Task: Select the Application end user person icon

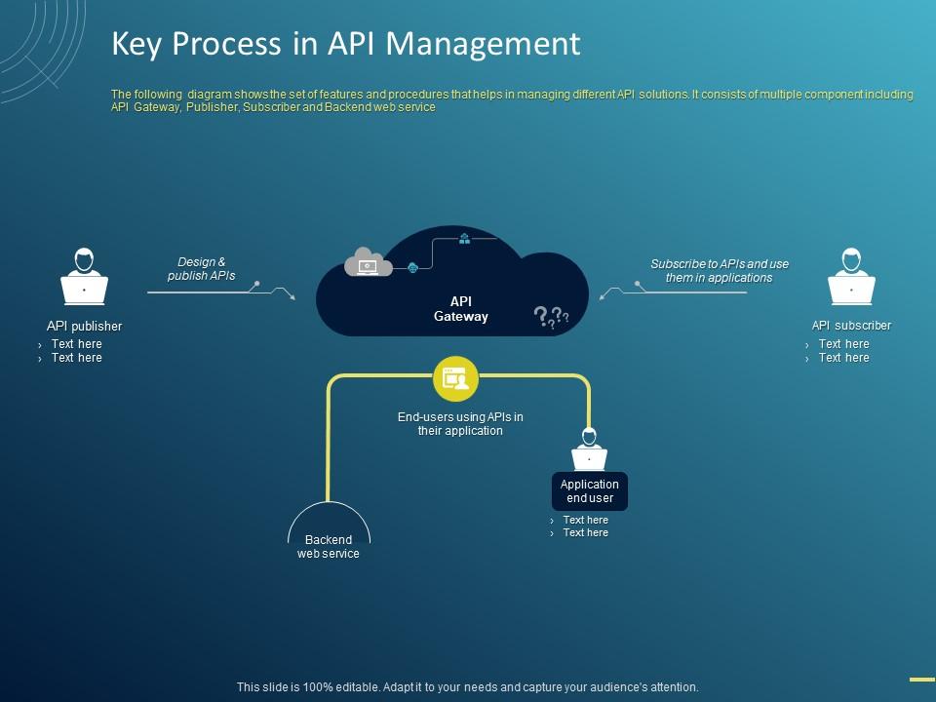Action: pyautogui.click(x=589, y=449)
